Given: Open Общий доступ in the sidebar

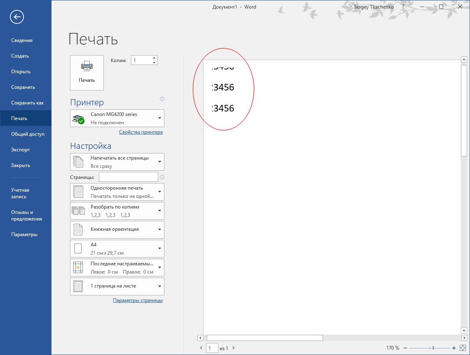Looking at the screenshot, I should pyautogui.click(x=26, y=134).
